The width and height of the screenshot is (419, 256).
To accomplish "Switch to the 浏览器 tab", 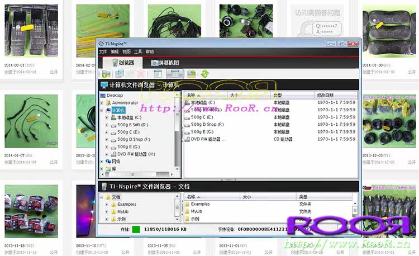I will click(123, 63).
